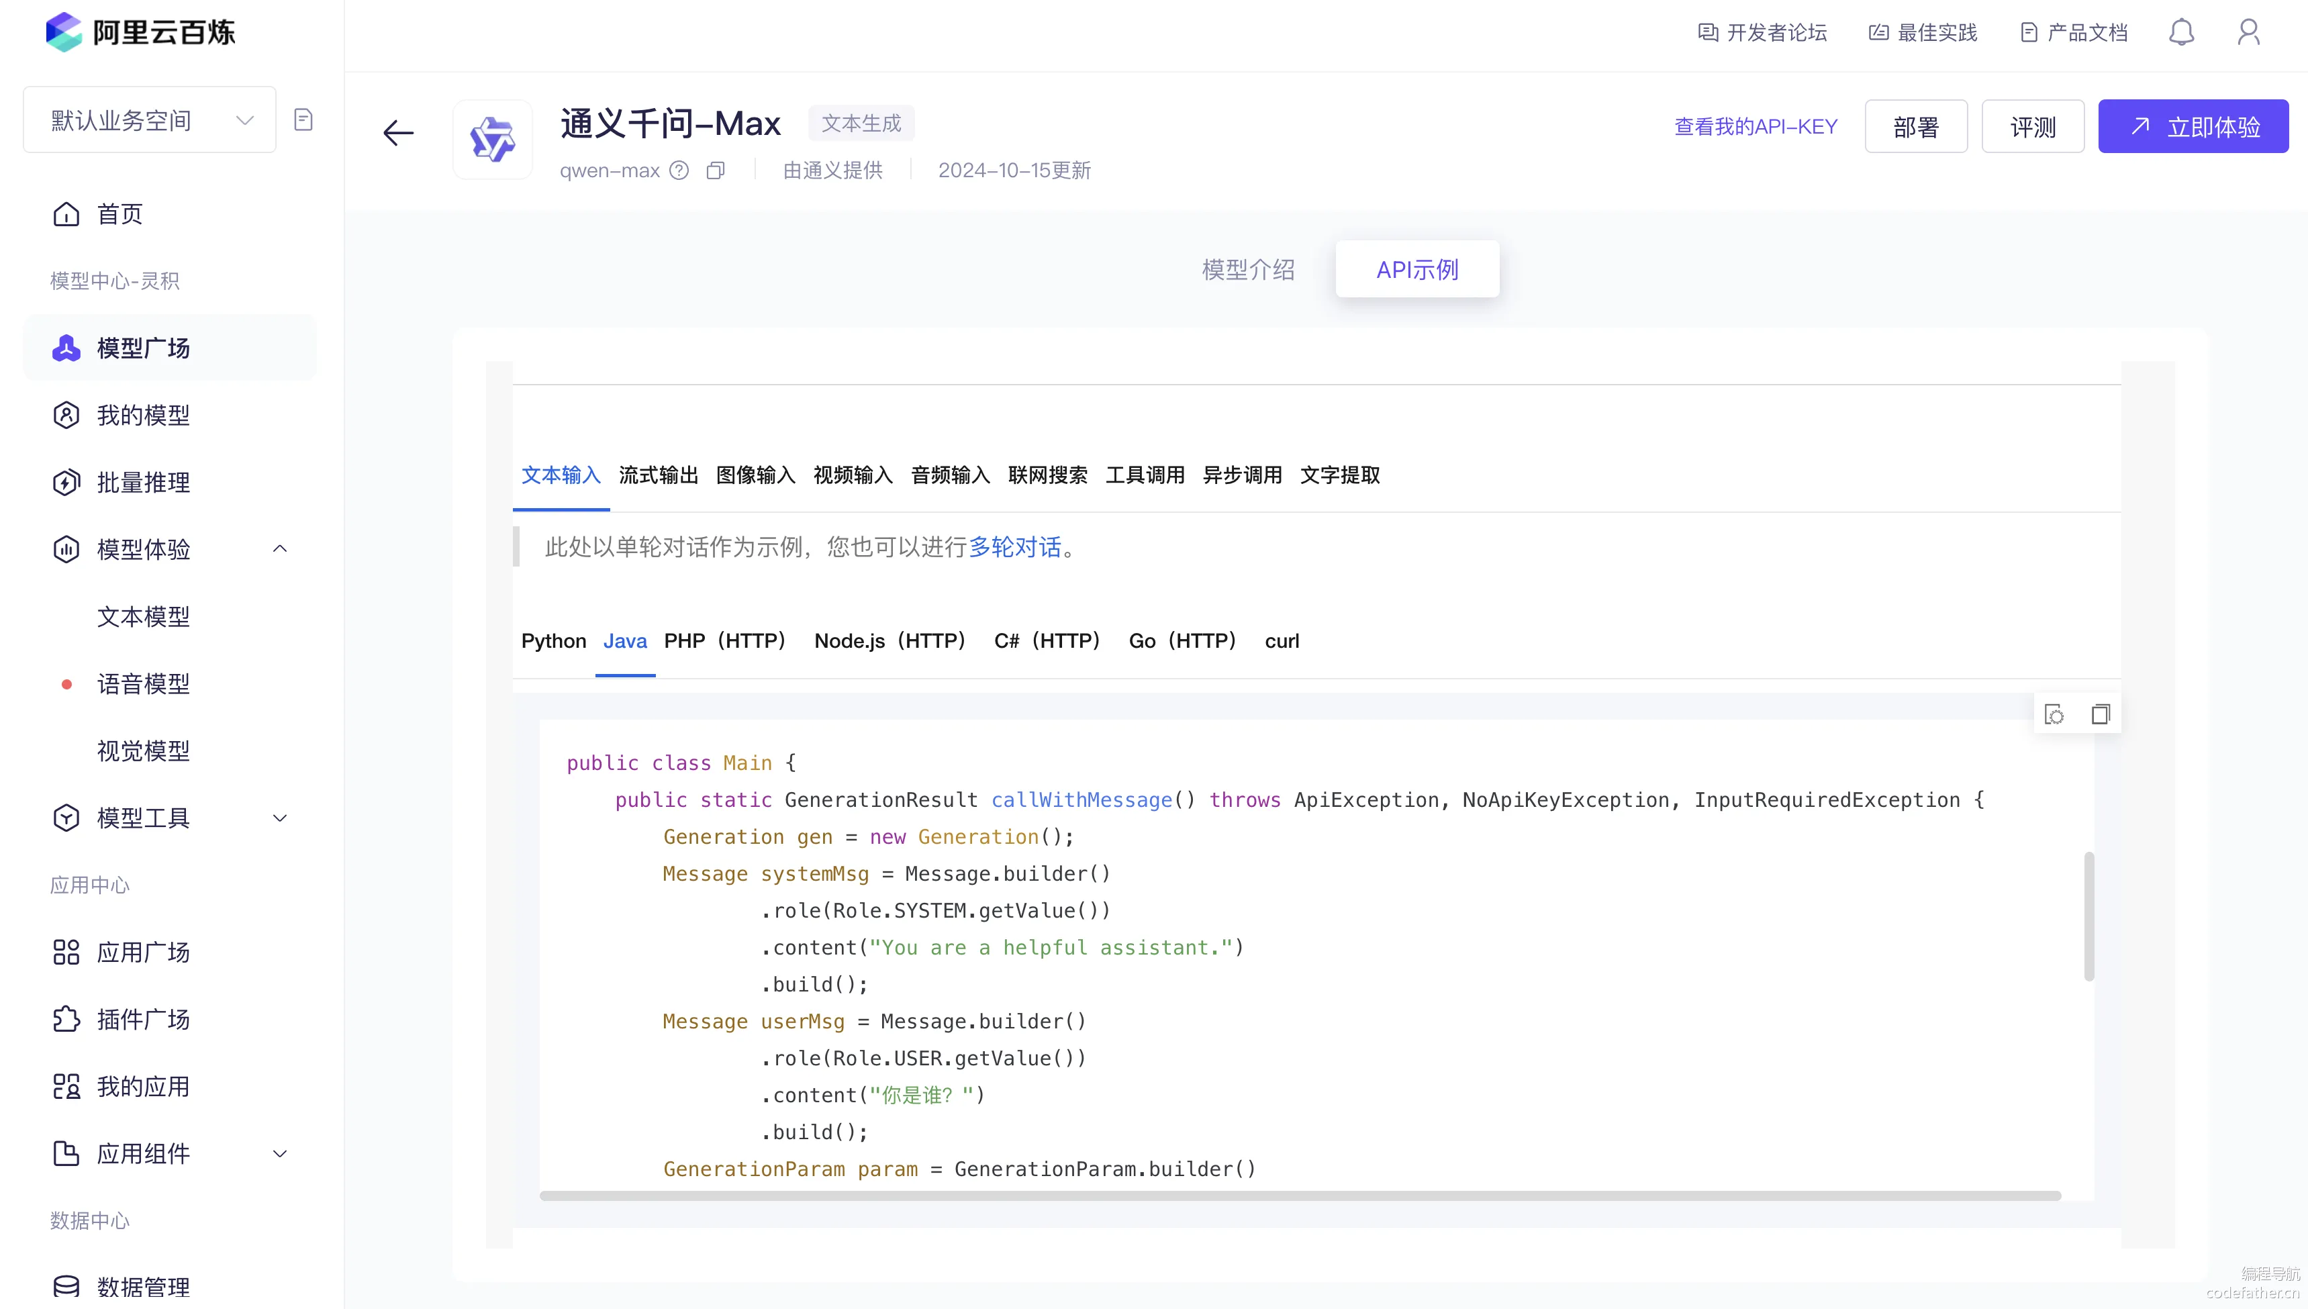The width and height of the screenshot is (2308, 1309).
Task: Show the Go (HTTP) code sample
Action: (x=1185, y=641)
